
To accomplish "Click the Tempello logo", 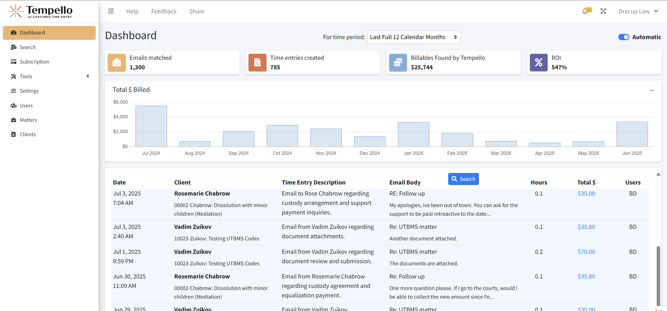I will point(41,11).
